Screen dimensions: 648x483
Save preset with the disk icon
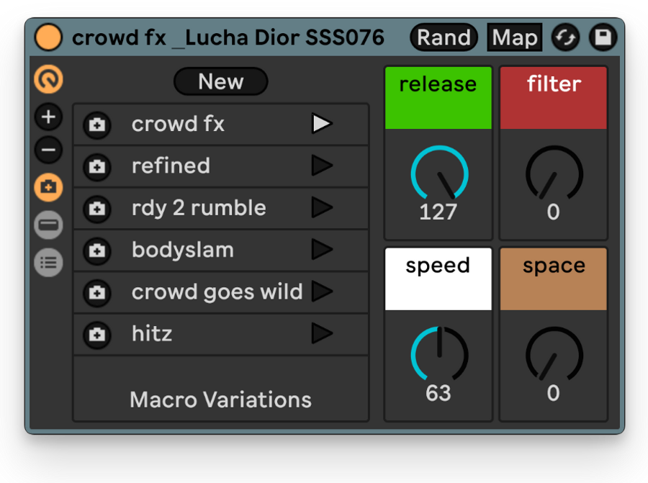[x=603, y=37]
